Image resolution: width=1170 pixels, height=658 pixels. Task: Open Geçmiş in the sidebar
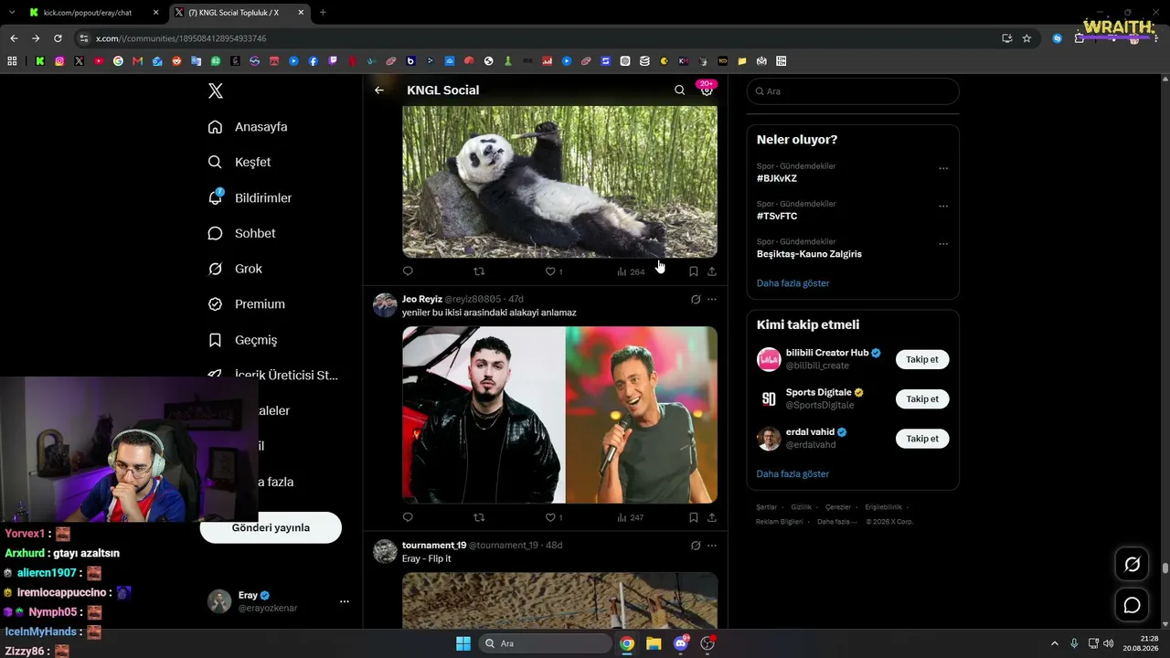point(242,340)
